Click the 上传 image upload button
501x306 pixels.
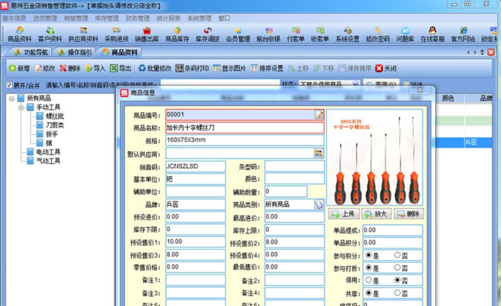(x=343, y=214)
